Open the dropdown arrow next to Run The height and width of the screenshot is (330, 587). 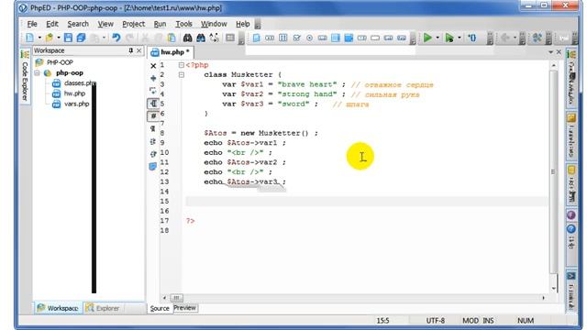pos(437,38)
